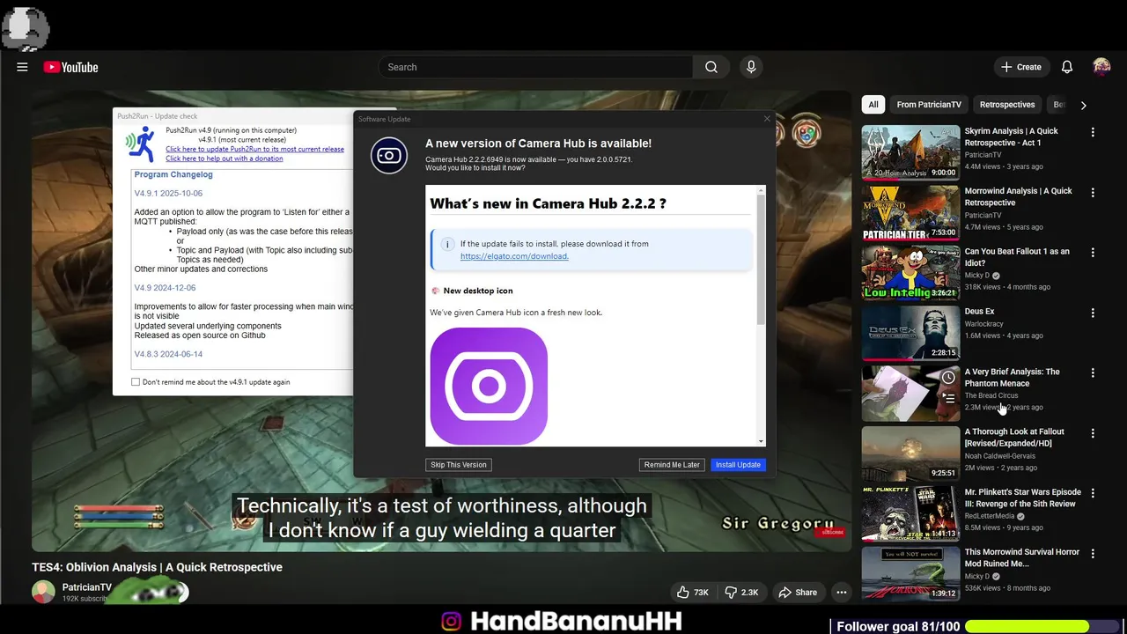Click the Share button

point(798,593)
